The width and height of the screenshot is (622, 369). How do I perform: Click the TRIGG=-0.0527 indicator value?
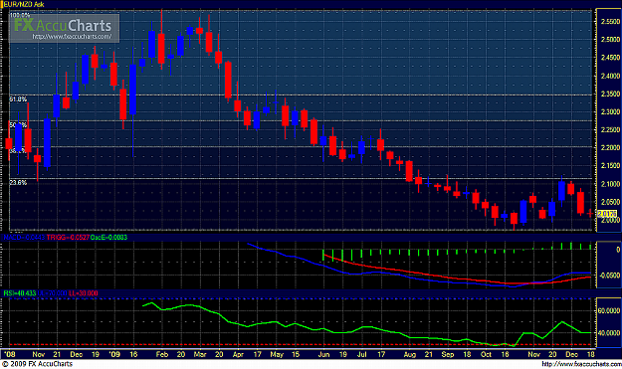68,238
